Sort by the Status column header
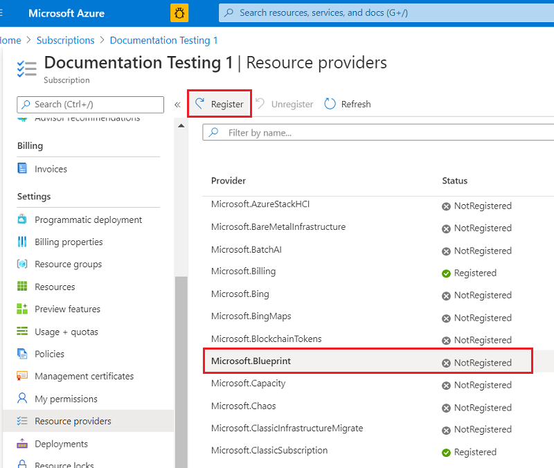This screenshot has height=468, width=554. (455, 181)
